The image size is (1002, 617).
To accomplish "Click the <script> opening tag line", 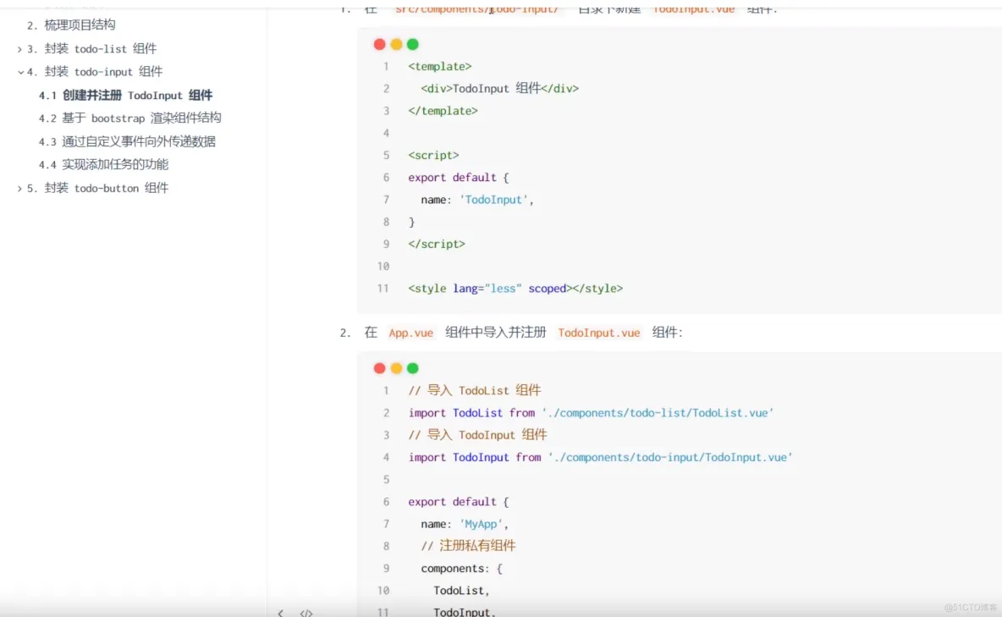I will tap(434, 156).
